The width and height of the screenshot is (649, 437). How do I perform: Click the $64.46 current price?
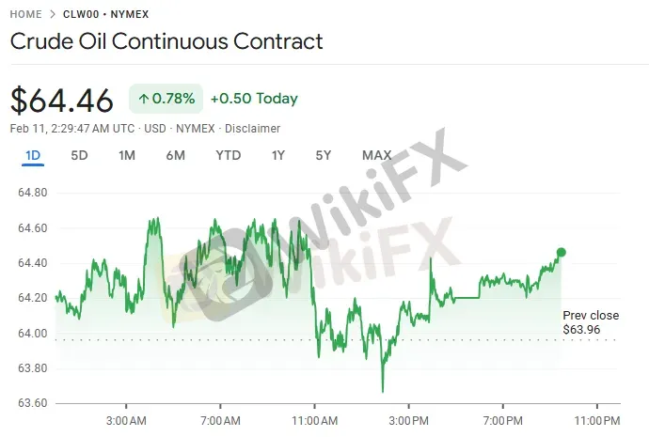[x=62, y=100]
